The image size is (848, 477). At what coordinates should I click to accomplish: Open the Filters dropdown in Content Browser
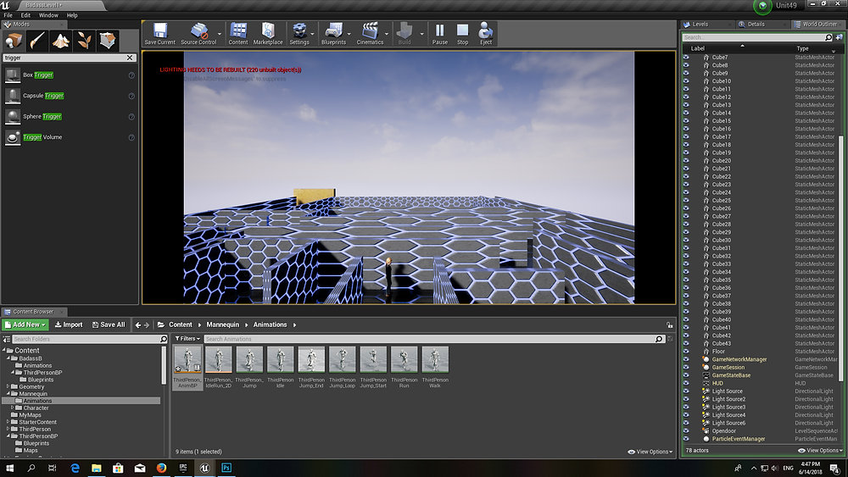pos(186,339)
